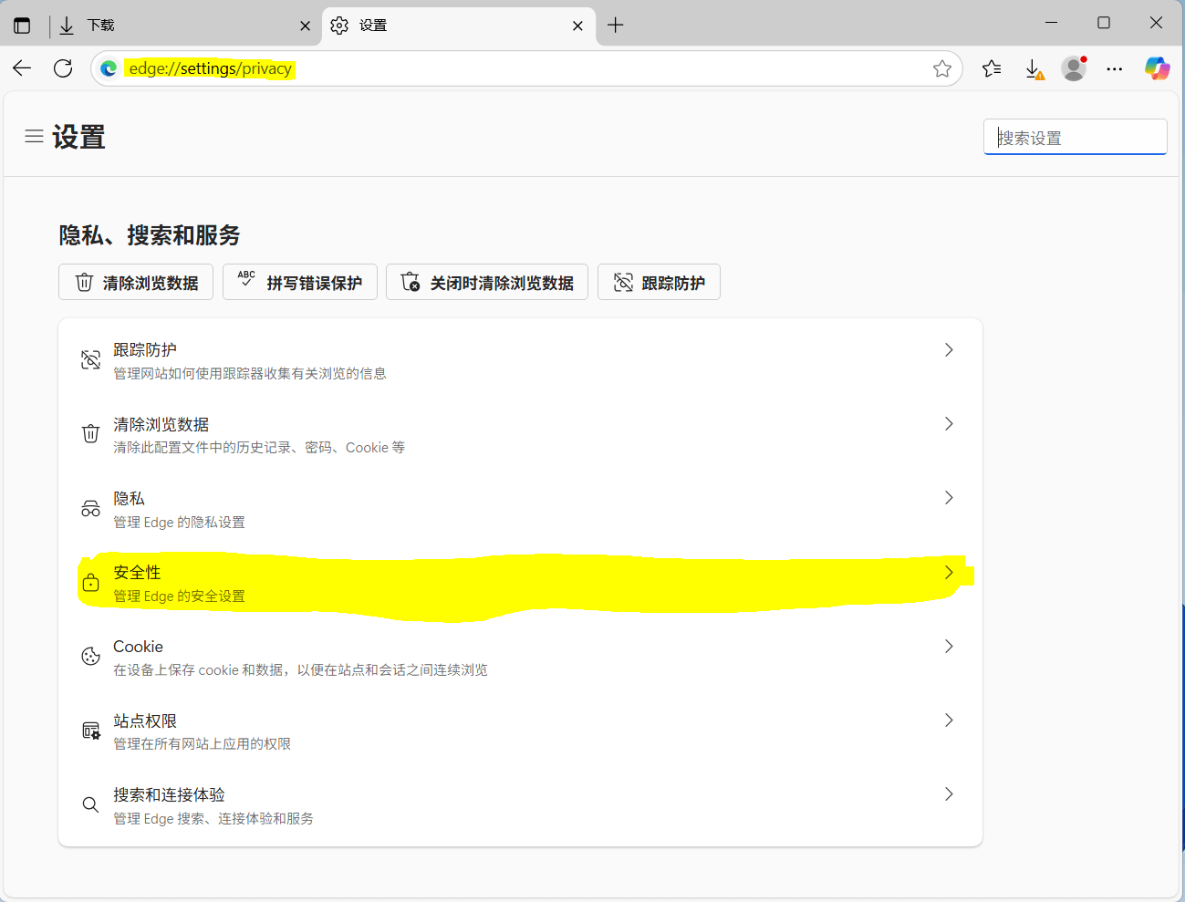Open the Edge more options menu
Viewport: 1185px width, 902px height.
point(1115,68)
